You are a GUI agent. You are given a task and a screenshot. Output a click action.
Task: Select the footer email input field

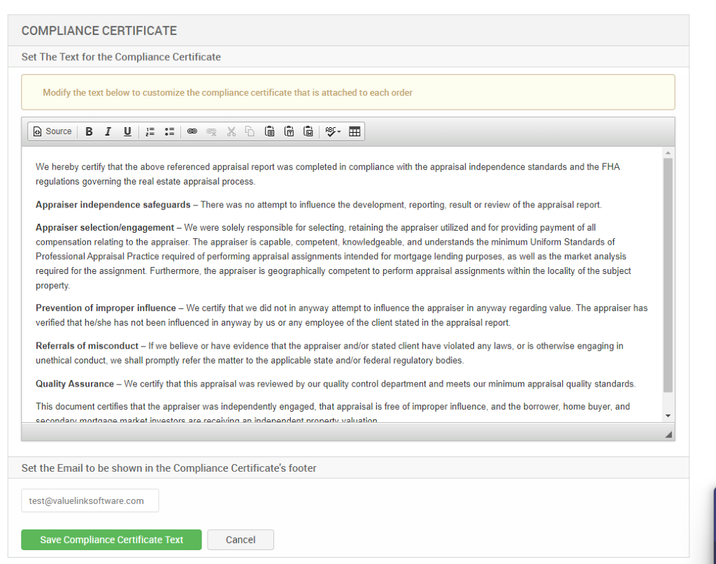tap(89, 500)
